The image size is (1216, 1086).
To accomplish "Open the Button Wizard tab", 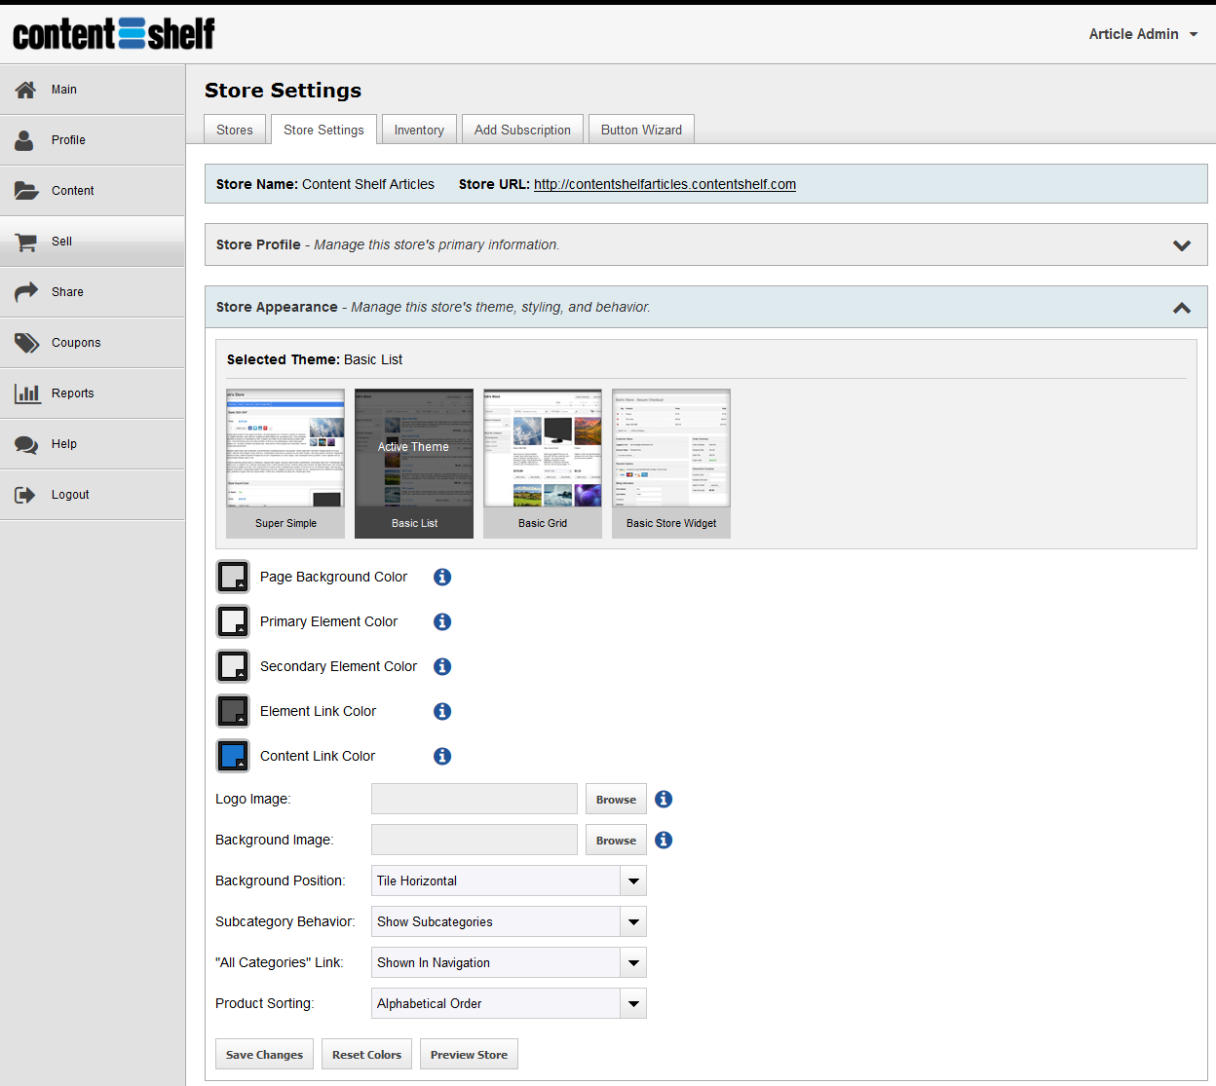I will 641,130.
